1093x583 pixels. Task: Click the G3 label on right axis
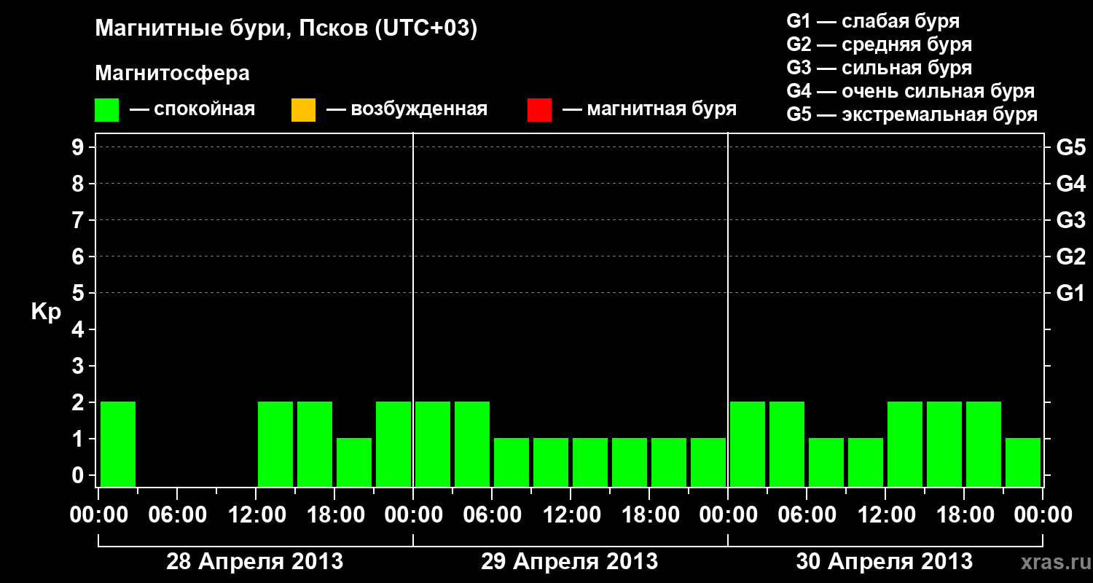[x=1070, y=220]
